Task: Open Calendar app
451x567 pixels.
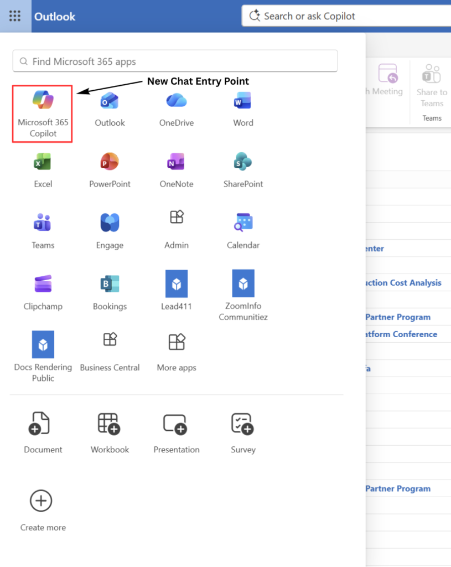Action: coord(243,231)
